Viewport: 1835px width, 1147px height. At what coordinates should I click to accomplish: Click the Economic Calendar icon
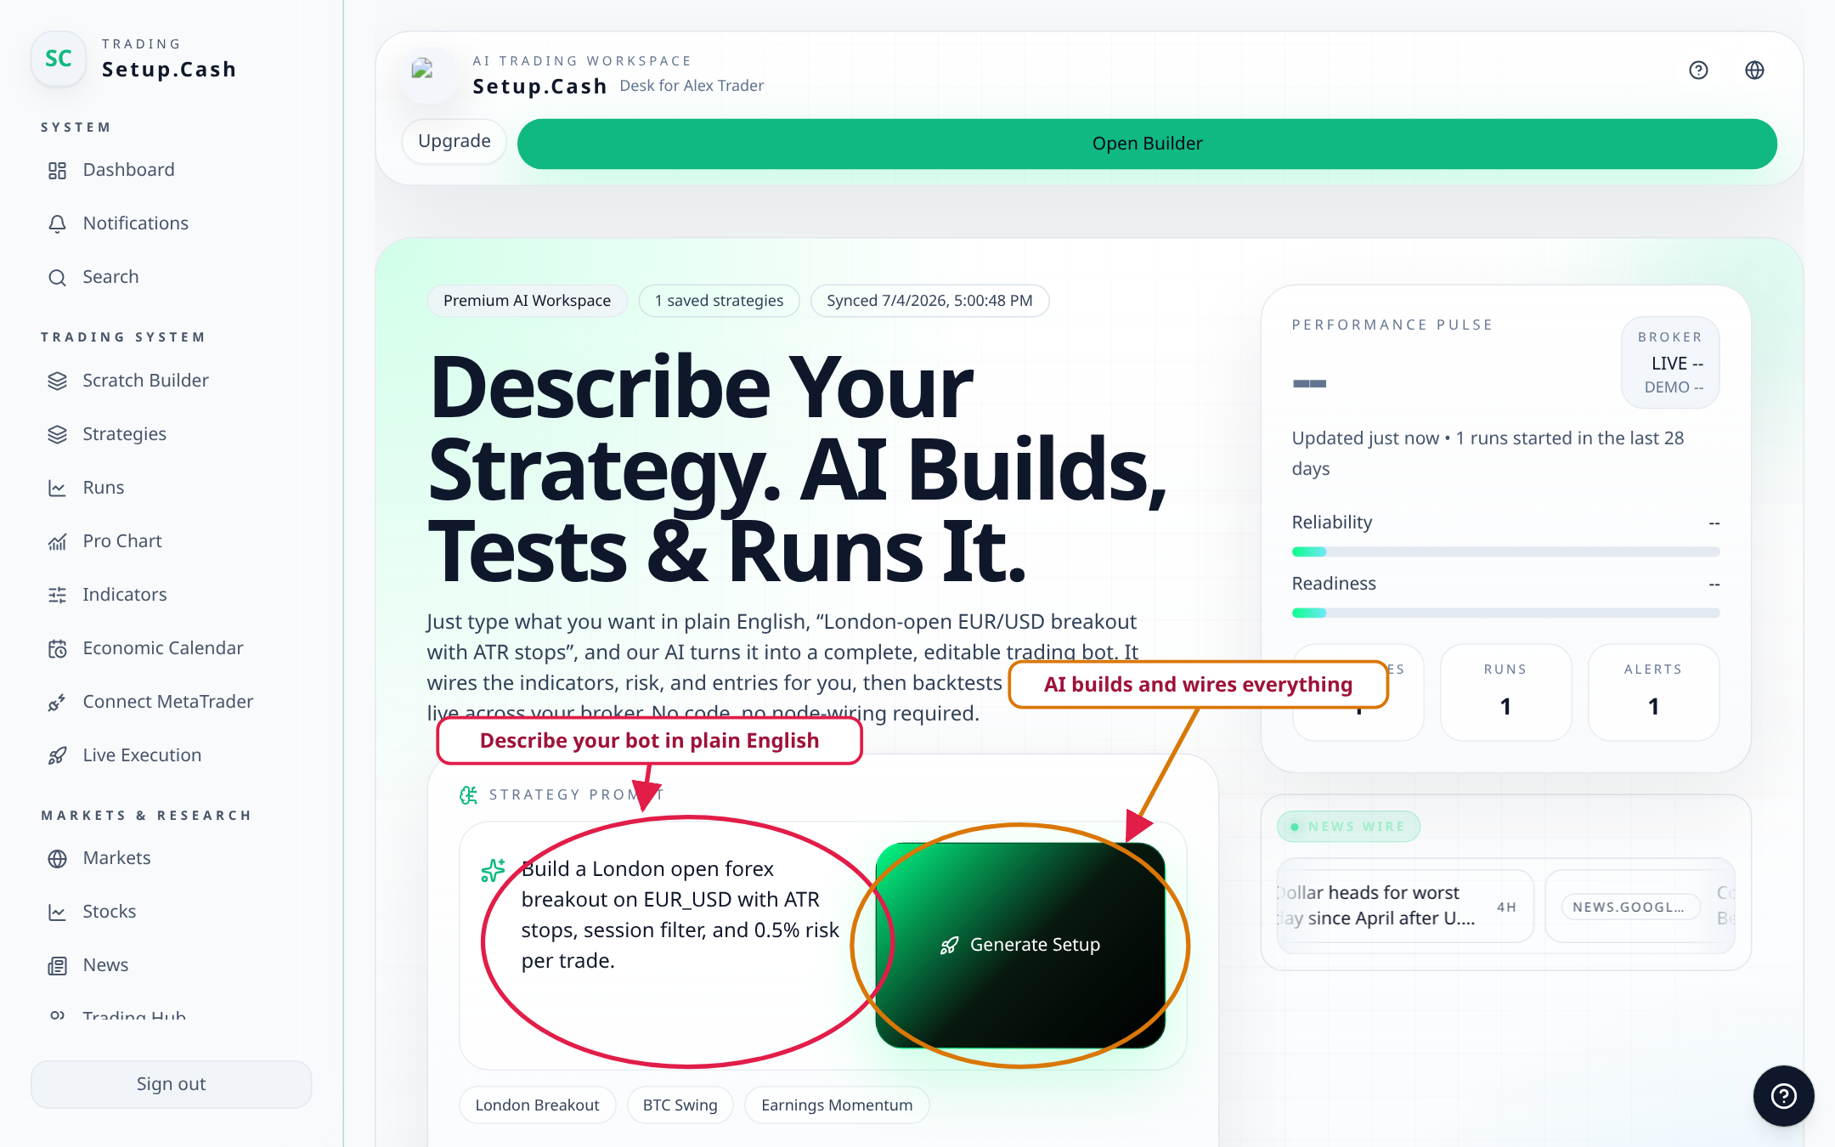tap(57, 649)
